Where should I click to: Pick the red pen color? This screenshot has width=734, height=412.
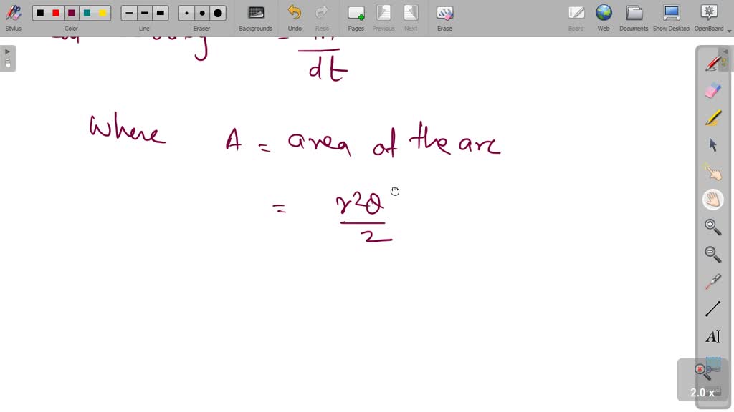pyautogui.click(x=56, y=13)
